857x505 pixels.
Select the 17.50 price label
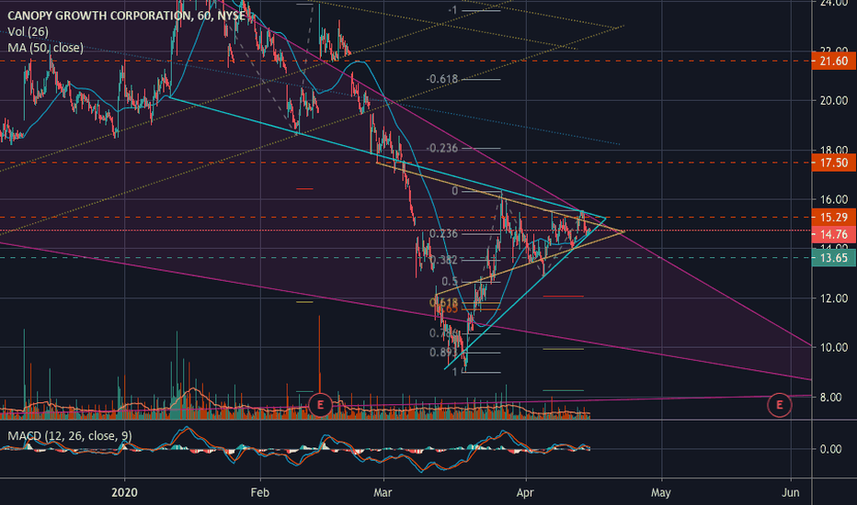(x=834, y=163)
